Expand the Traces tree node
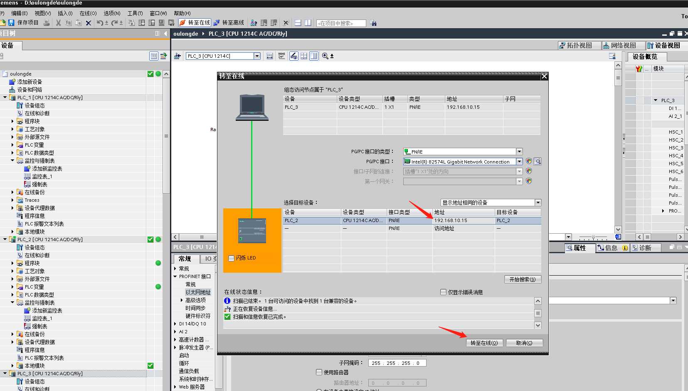688x391 pixels. click(12, 200)
